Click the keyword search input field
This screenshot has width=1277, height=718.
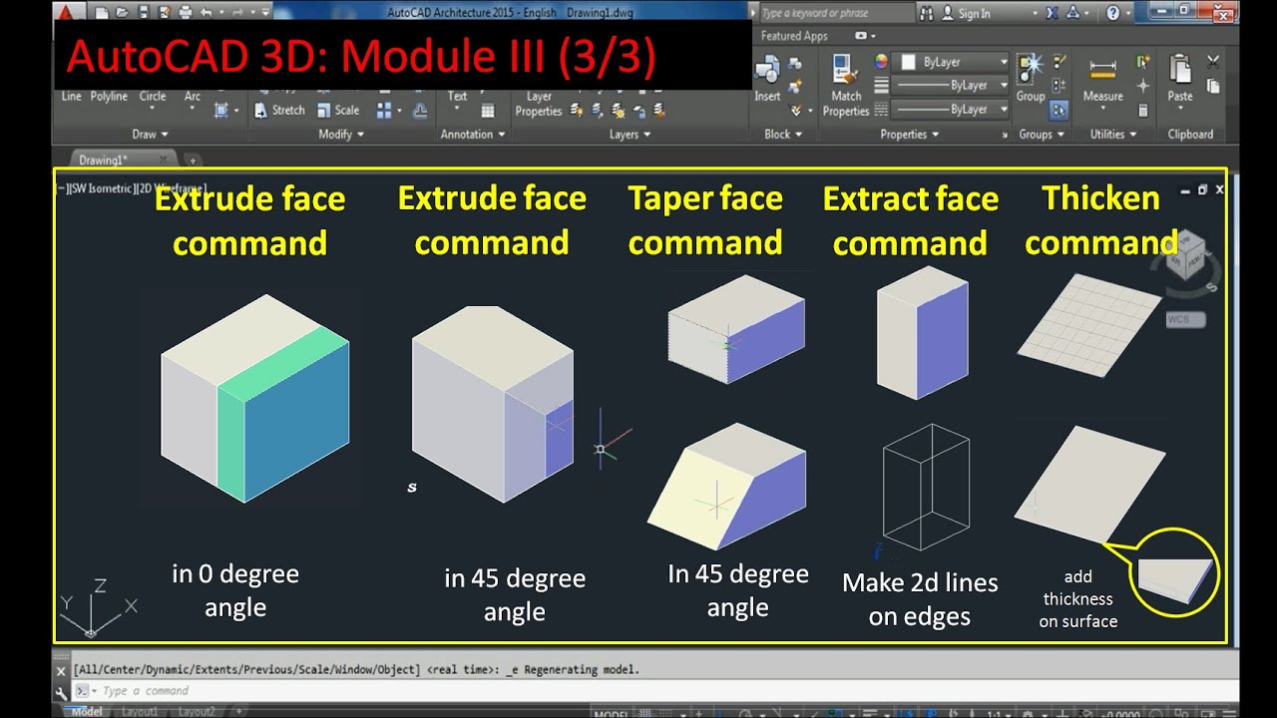(835, 13)
